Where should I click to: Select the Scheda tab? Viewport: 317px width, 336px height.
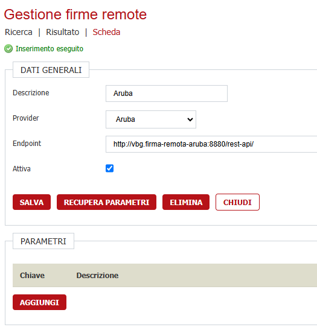(106, 32)
